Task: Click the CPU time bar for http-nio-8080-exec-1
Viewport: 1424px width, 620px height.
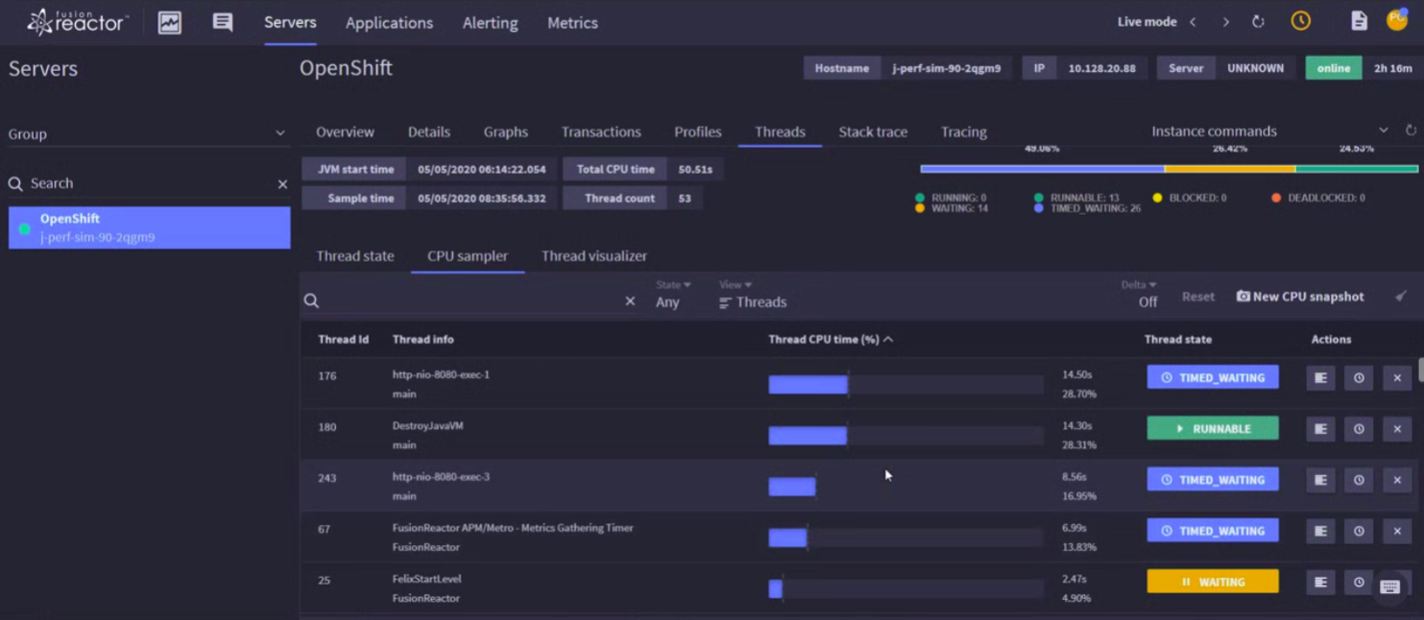Action: pos(905,385)
